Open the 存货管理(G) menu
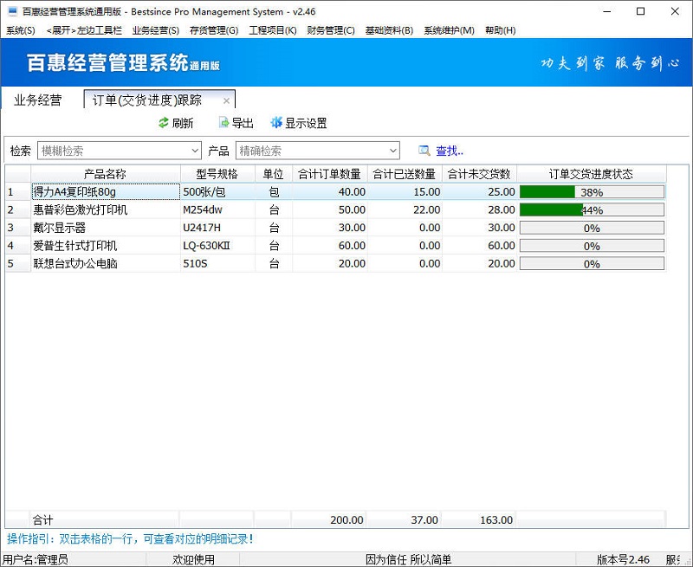Viewport: 693px width, 567px height. (x=214, y=30)
